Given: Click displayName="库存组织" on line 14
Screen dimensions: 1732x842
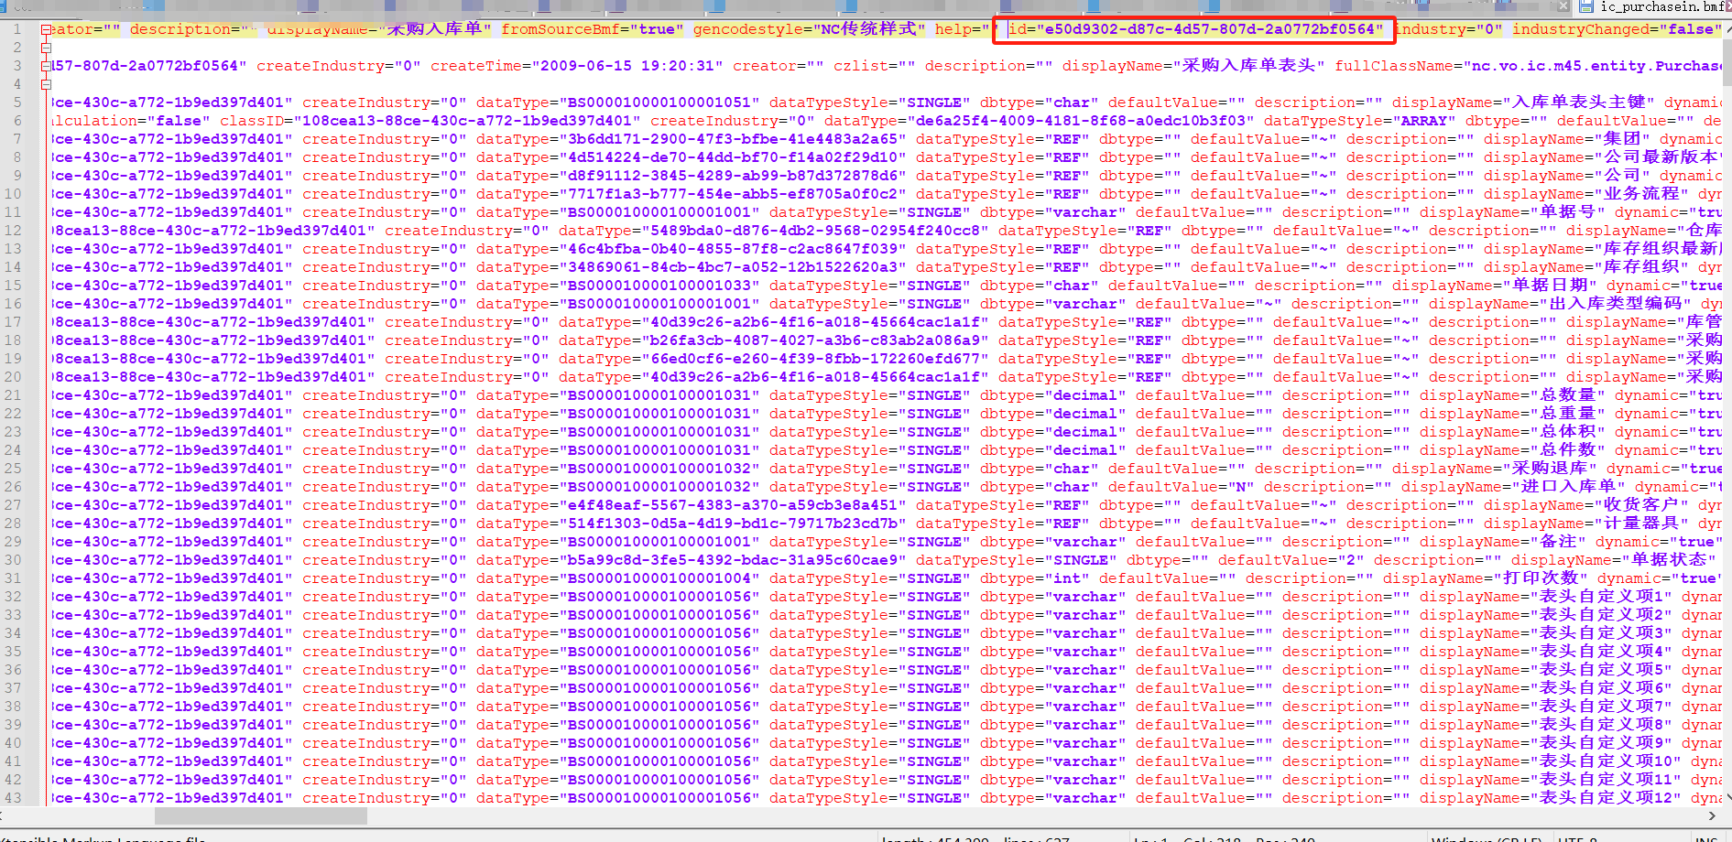Looking at the screenshot, I should point(1586,267).
